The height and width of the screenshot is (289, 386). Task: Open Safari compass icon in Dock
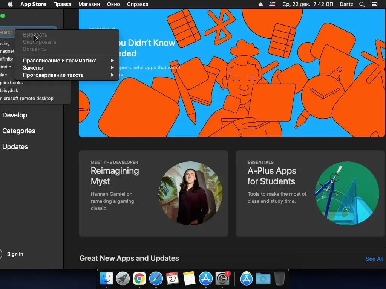coord(156,279)
